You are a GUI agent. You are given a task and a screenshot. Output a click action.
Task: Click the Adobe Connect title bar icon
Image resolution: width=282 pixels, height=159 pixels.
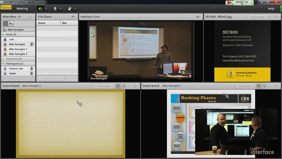click(x=2, y=2)
